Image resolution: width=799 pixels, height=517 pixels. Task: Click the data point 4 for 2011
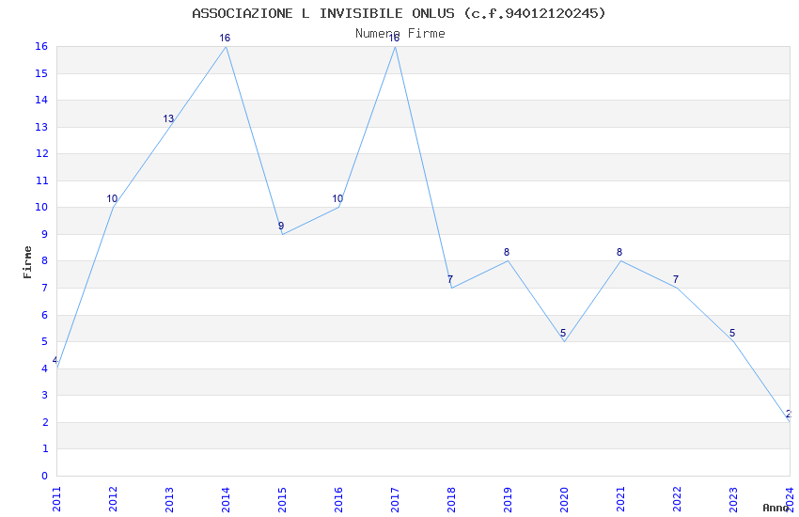tap(55, 361)
